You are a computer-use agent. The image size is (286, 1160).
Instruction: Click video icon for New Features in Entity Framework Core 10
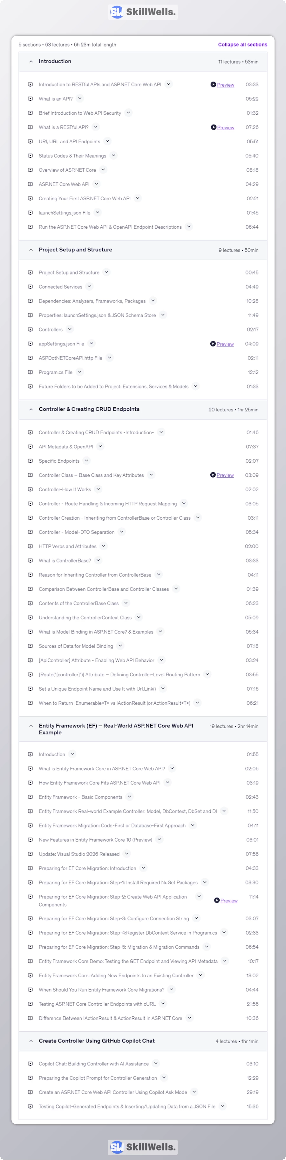[30, 840]
